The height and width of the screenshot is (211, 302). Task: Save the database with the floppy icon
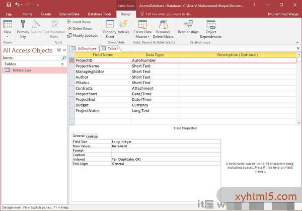9,5
